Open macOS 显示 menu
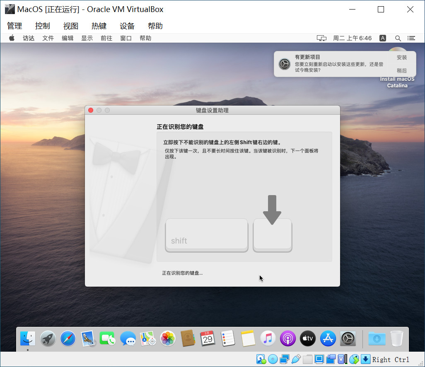This screenshot has width=425, height=367. [x=87, y=38]
